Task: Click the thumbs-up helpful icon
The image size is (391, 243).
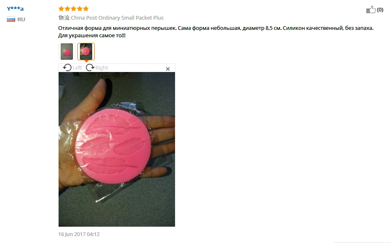Action: [371, 9]
